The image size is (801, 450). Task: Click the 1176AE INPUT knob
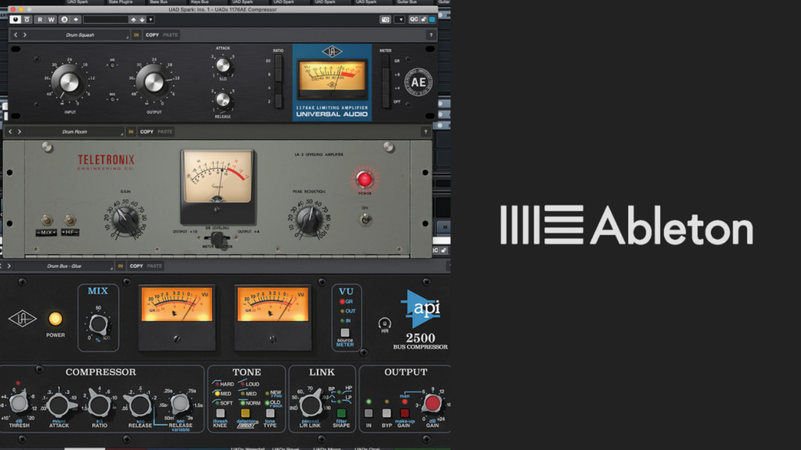[x=69, y=83]
